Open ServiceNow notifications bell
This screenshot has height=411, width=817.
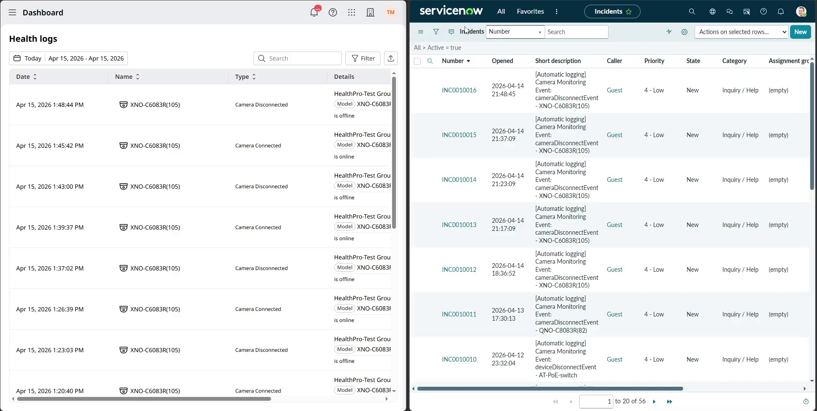pyautogui.click(x=781, y=11)
